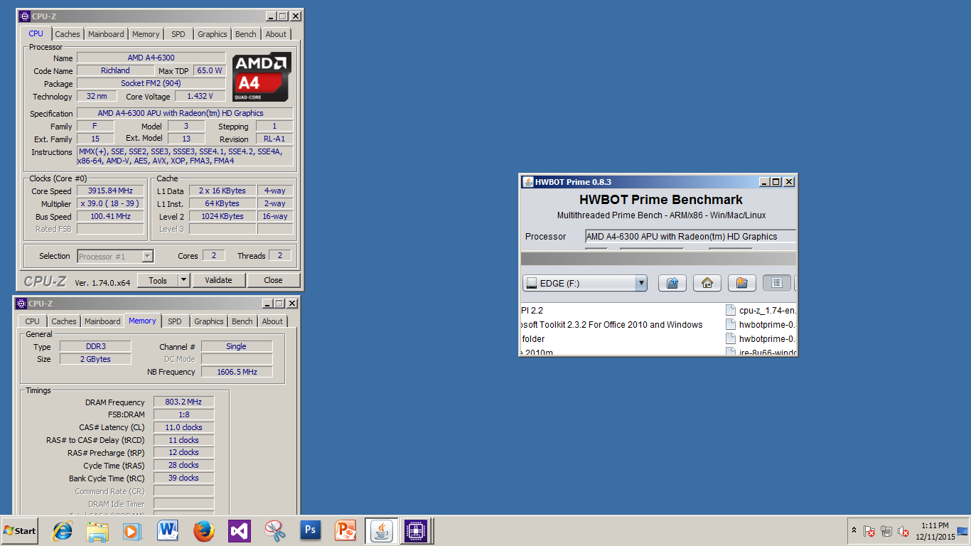Launch the Snipping Tool taskbar icon
The image size is (971, 546).
click(x=275, y=530)
